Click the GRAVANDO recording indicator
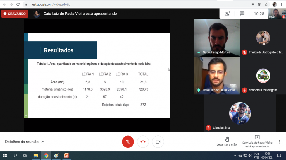Screen dimensions: 286x160 tap(15, 14)
